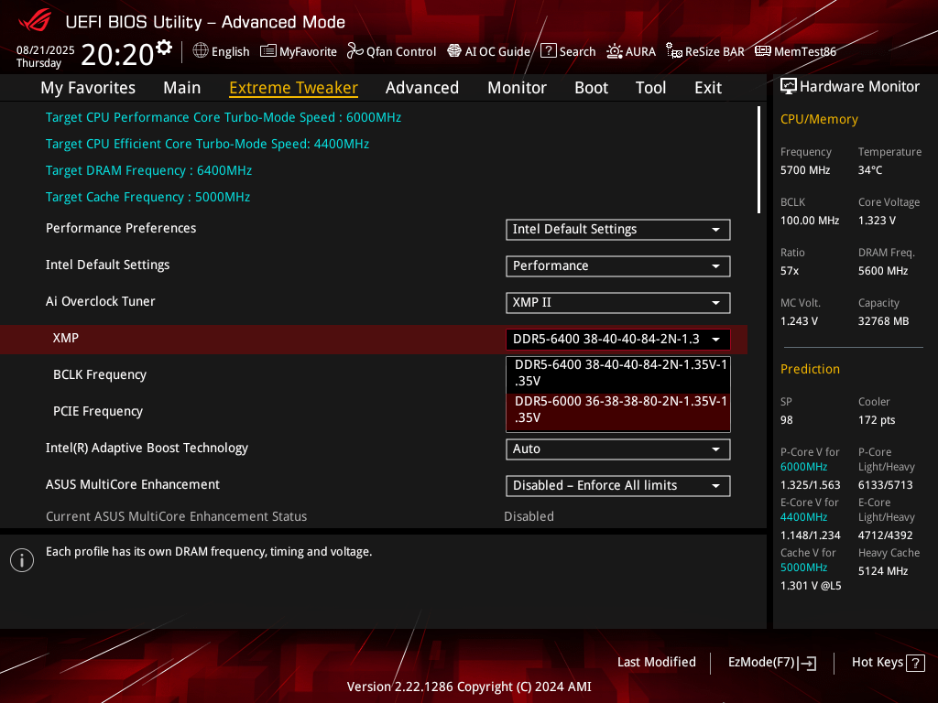Click the Hardware Monitor screen icon

pyautogui.click(x=789, y=87)
